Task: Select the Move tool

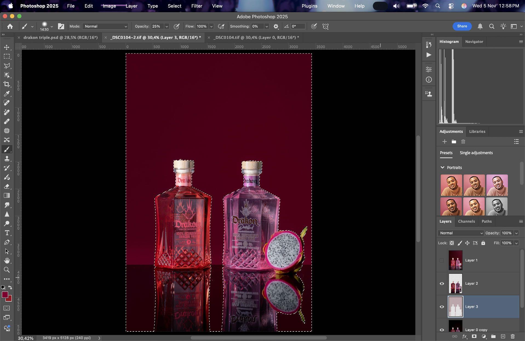Action: [x=7, y=47]
